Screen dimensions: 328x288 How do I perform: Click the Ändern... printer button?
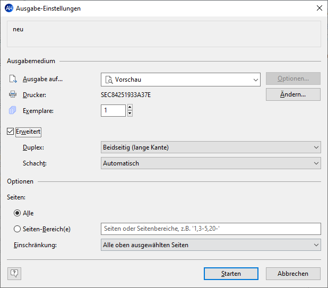[x=293, y=94]
